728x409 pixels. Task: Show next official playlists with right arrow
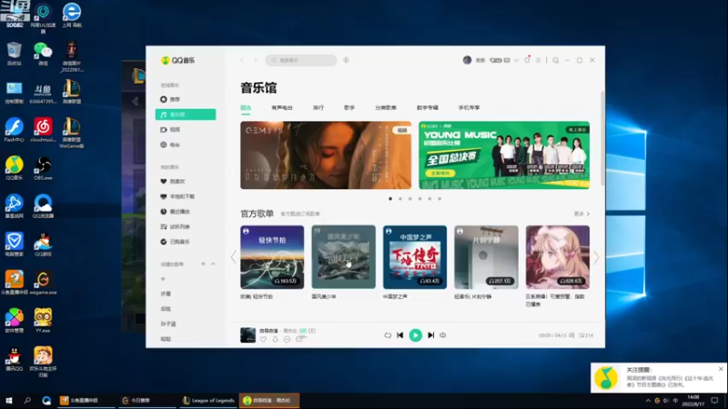596,257
